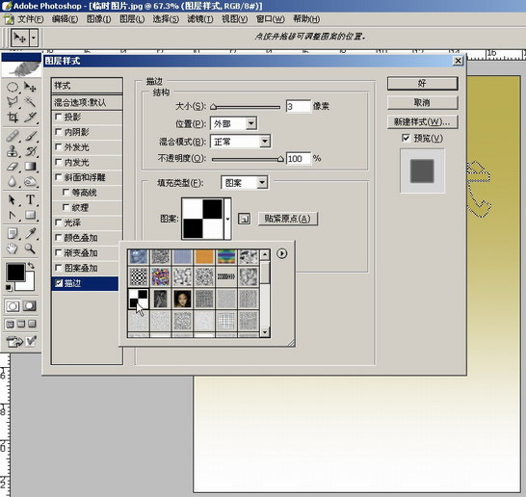The height and width of the screenshot is (497, 526).
Task: Pick the orange pattern thumbnail
Action: 204,257
